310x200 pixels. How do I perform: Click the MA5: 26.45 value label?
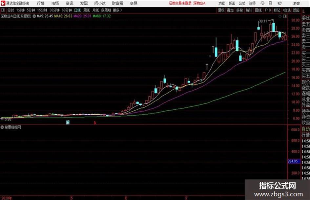click(x=45, y=16)
